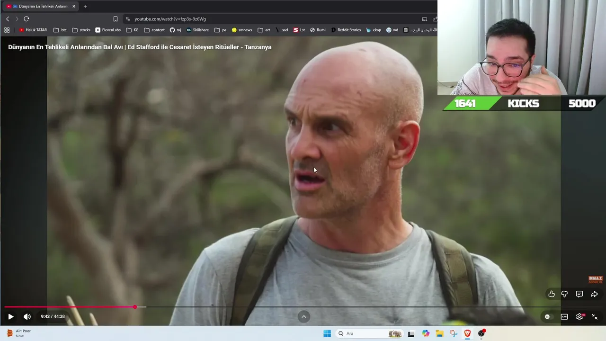Open Snipping Tool from taskbar

coord(454,333)
